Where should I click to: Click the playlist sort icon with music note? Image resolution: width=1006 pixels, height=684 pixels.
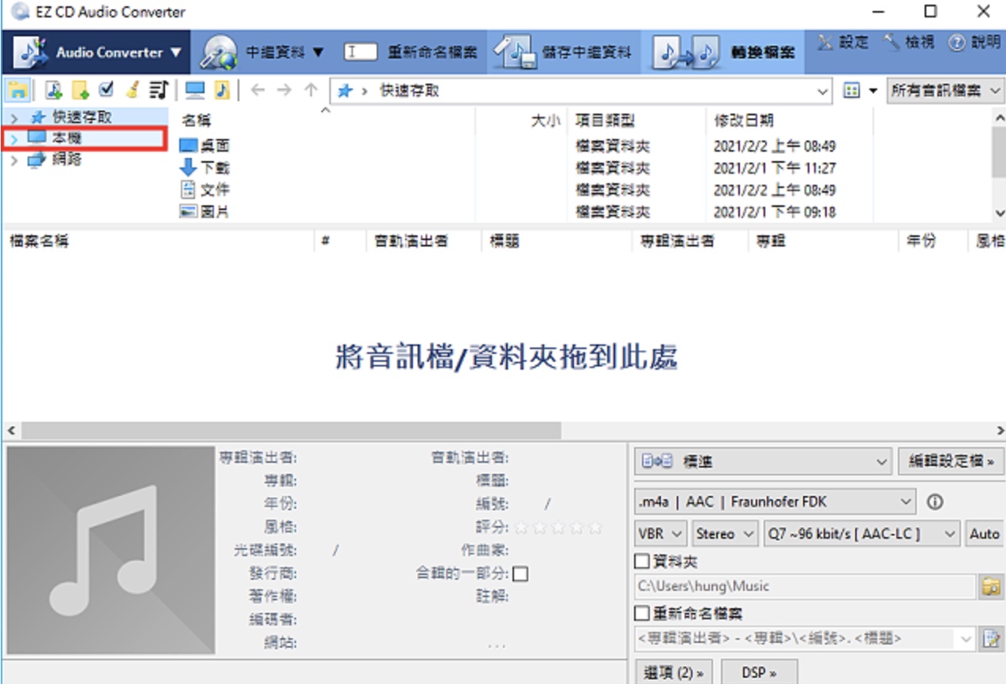[x=159, y=90]
